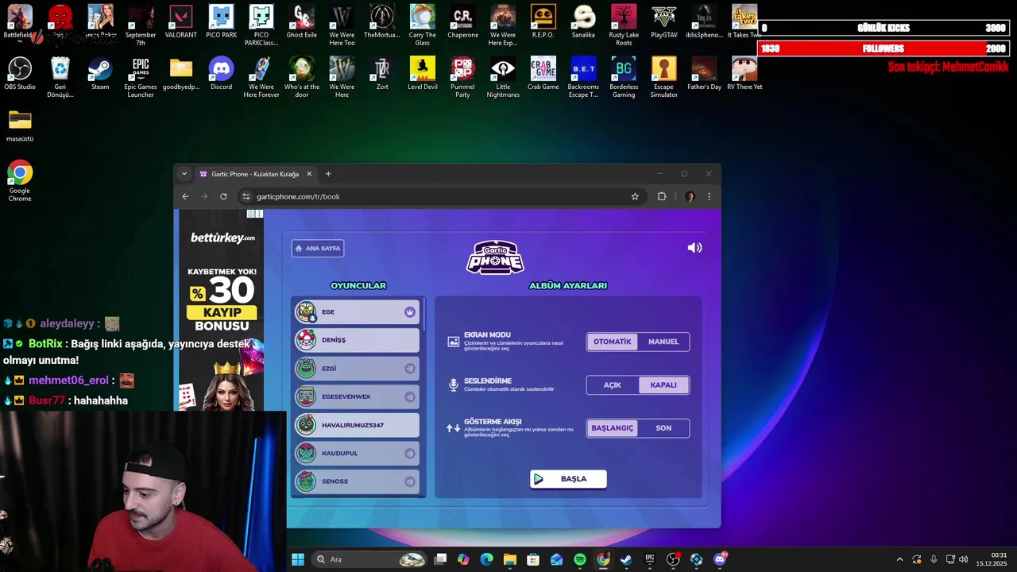Screen dimensions: 1017x572
Task: Set Seslendirme to KAPALI
Action: coord(663,385)
